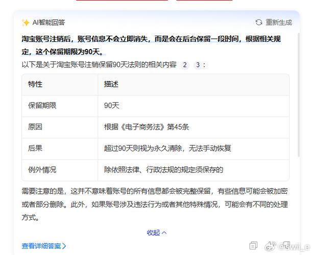Collapse the answer with 收起
This screenshot has height=255, width=313.
coord(156,233)
